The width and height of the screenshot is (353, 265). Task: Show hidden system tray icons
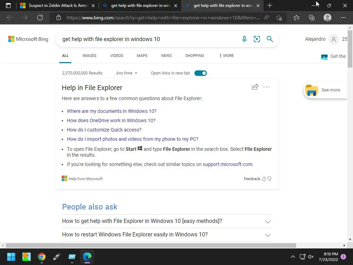click(293, 257)
